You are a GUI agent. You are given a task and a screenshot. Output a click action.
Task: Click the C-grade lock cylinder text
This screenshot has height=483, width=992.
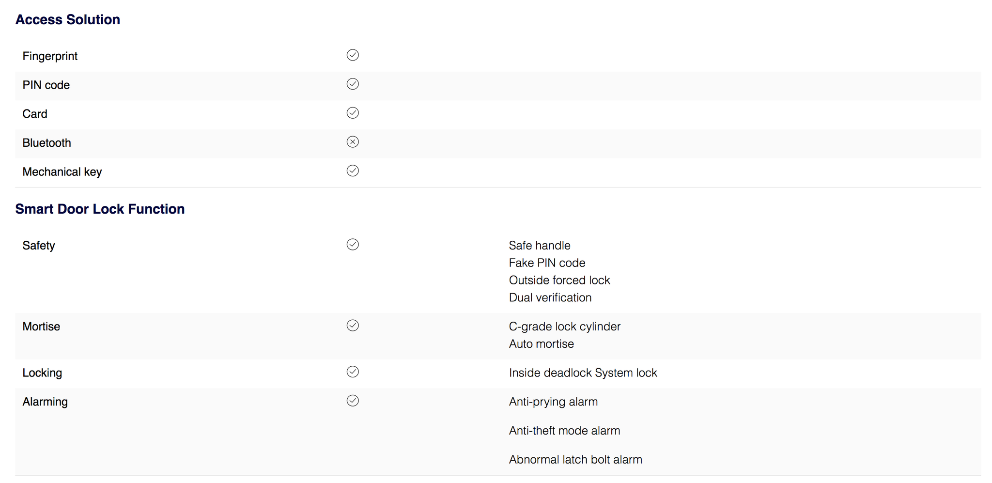click(565, 327)
